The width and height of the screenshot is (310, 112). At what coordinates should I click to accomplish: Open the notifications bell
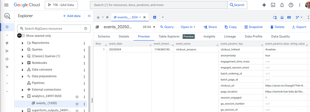(282, 5)
